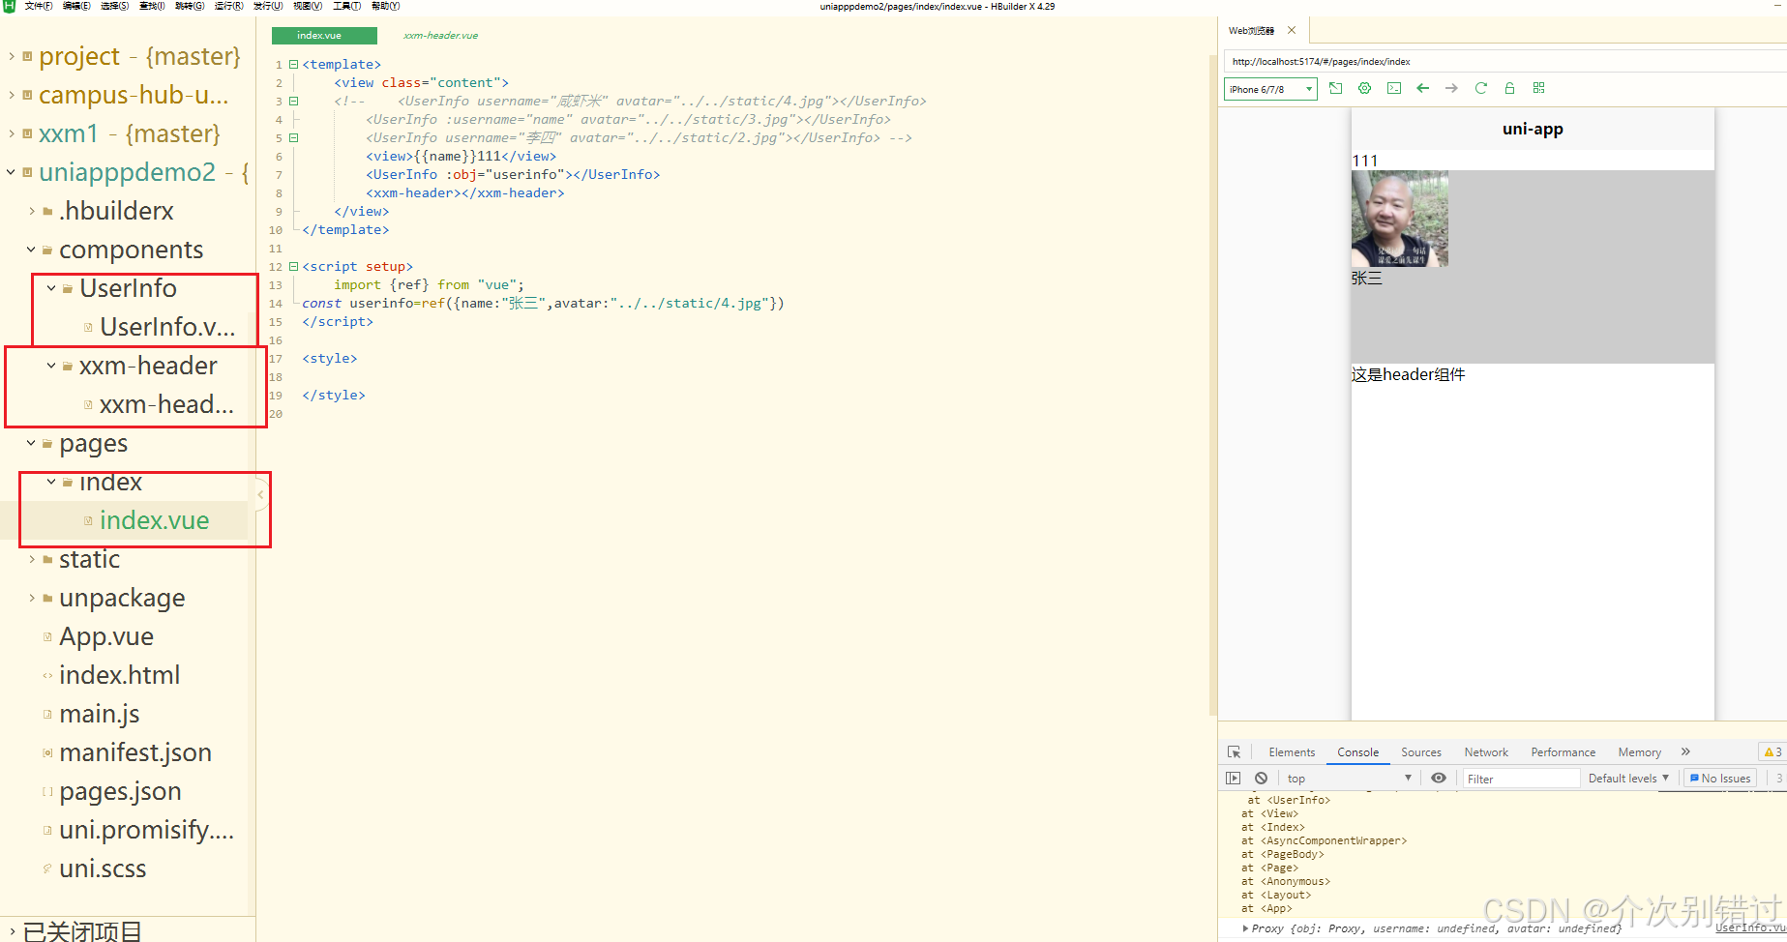This screenshot has width=1787, height=942.
Task: Open the 工具(T) menu
Action: coord(346,6)
